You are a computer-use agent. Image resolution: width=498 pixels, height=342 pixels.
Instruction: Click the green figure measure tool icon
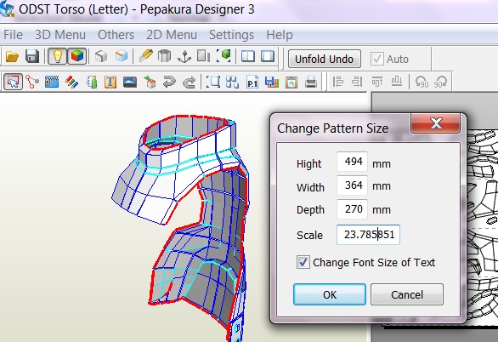pos(92,82)
